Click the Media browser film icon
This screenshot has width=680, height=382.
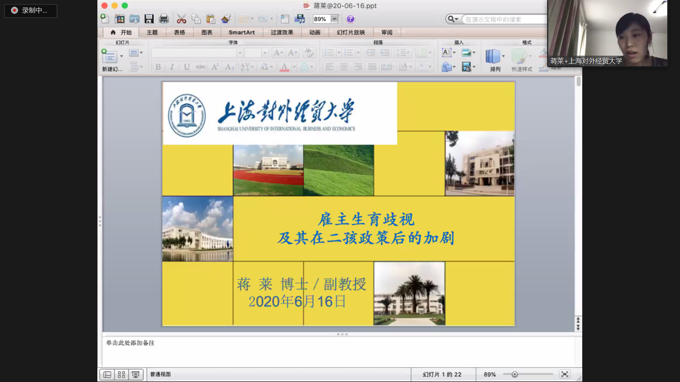299,19
